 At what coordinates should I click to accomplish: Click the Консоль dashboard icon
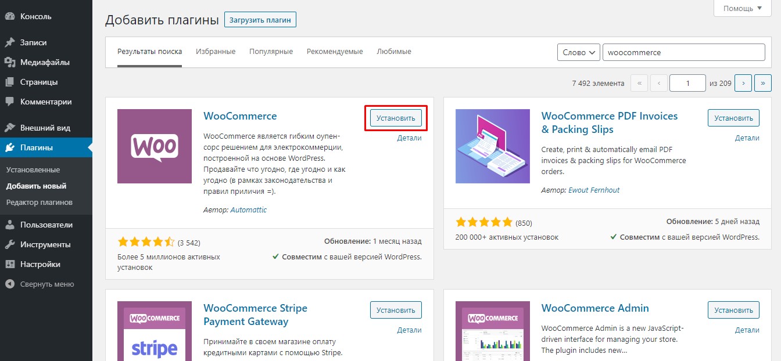point(9,16)
